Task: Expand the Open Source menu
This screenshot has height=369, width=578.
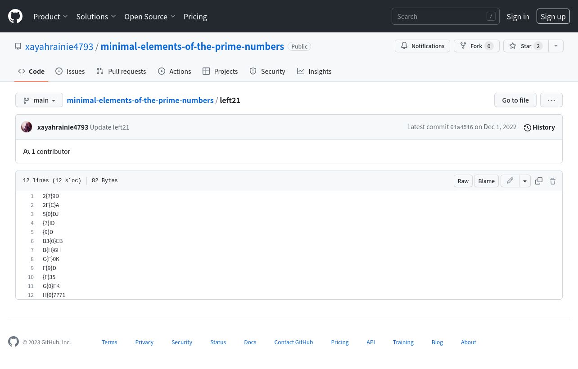Action: tap(150, 16)
